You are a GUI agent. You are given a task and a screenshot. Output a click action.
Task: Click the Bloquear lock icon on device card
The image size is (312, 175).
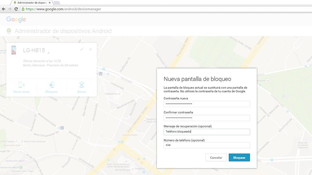(x=51, y=85)
